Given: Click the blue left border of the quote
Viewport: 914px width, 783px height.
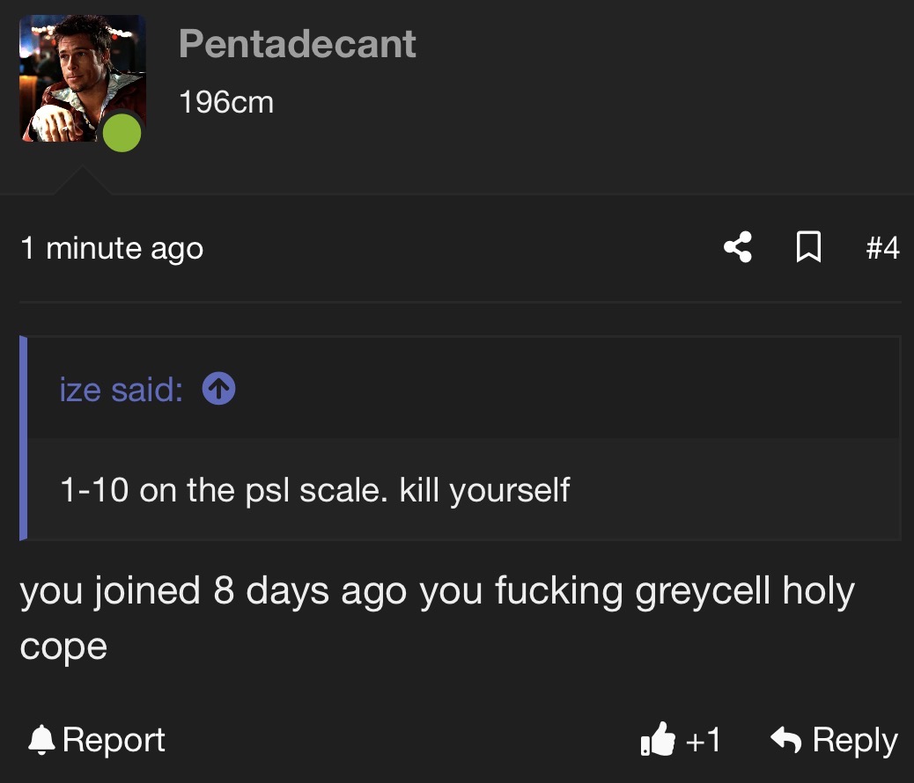Looking at the screenshot, I should point(23,438).
